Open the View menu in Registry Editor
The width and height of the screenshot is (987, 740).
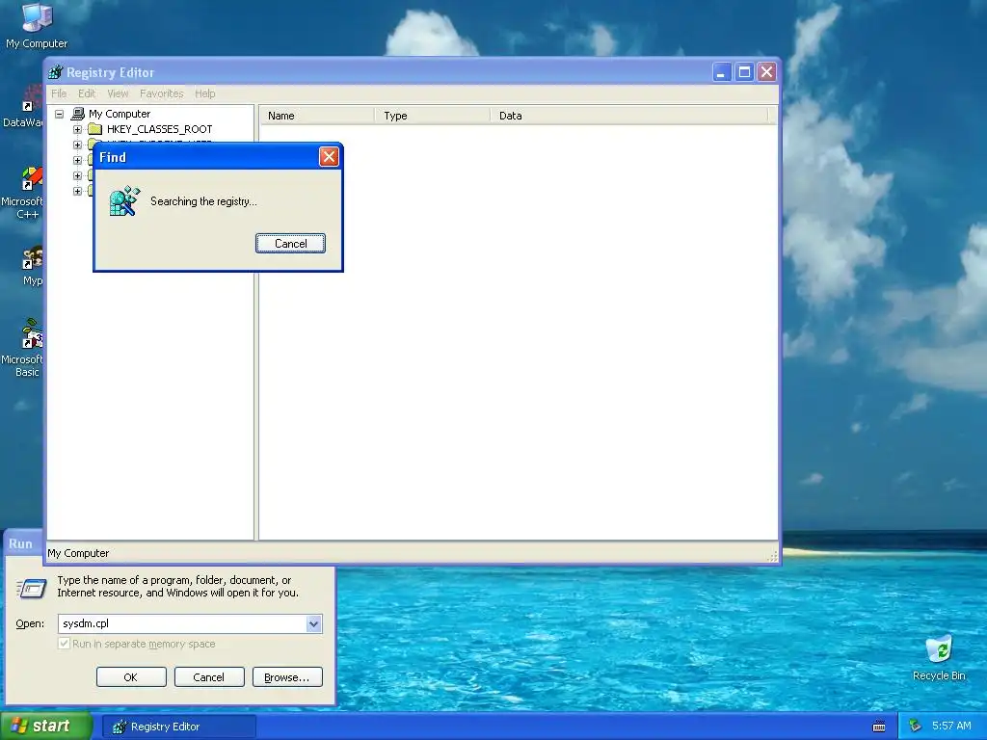[118, 93]
